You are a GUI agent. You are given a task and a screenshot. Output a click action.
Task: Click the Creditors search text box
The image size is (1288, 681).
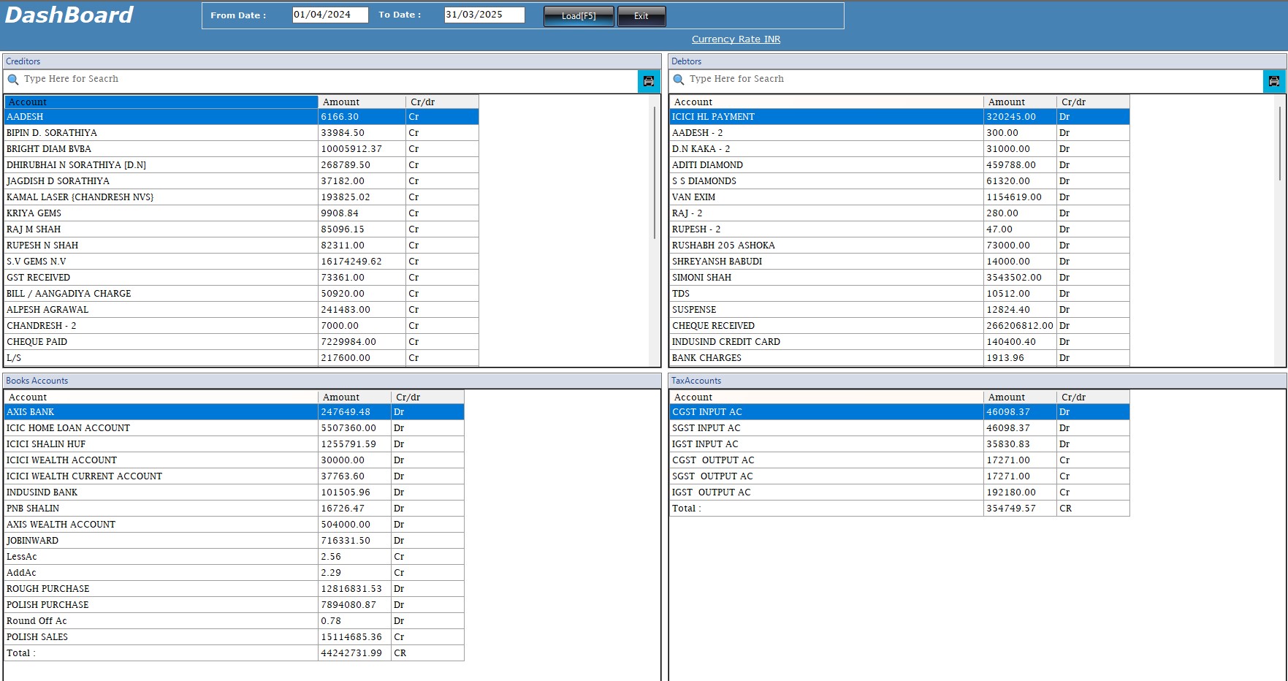pyautogui.click(x=321, y=80)
